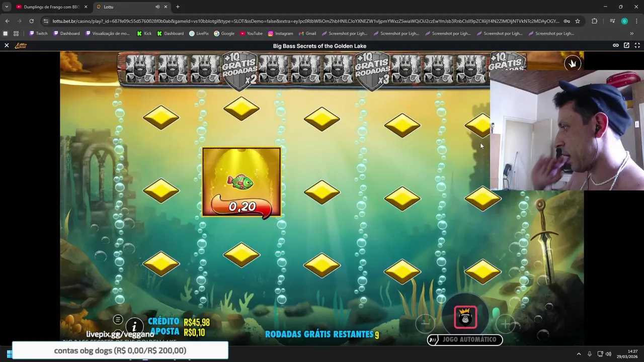Open the Chrome extensions menu
The image size is (644, 362).
pos(595,21)
